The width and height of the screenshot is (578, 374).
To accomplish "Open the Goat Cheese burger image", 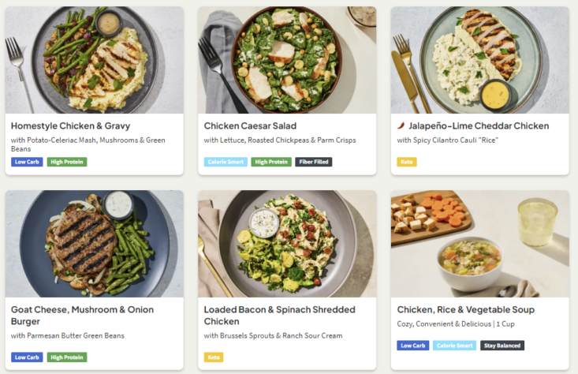I will click(x=94, y=243).
